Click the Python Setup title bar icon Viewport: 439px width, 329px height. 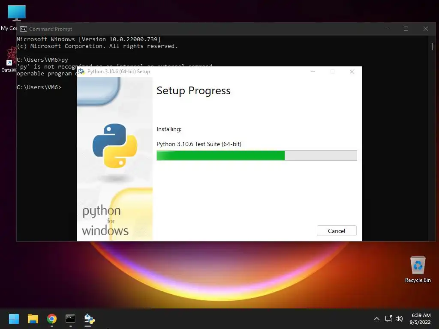pos(81,72)
